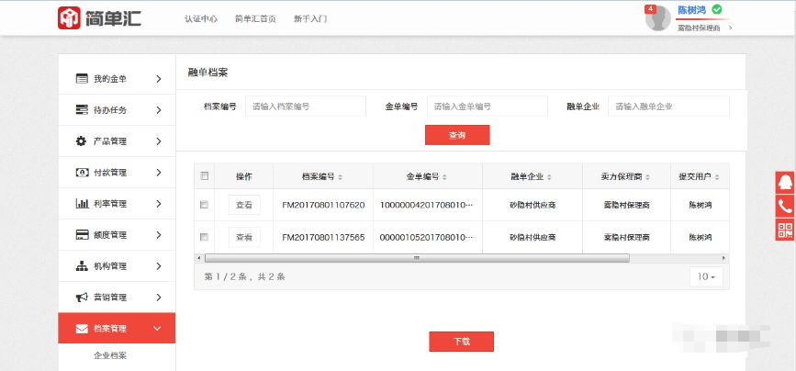Select 我的金单 sidebar item
Viewport: 796px width, 371px height.
[117, 79]
